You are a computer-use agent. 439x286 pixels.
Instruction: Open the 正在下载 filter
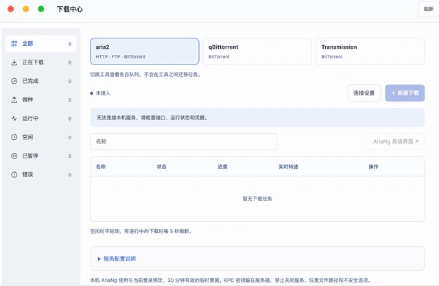[41, 62]
